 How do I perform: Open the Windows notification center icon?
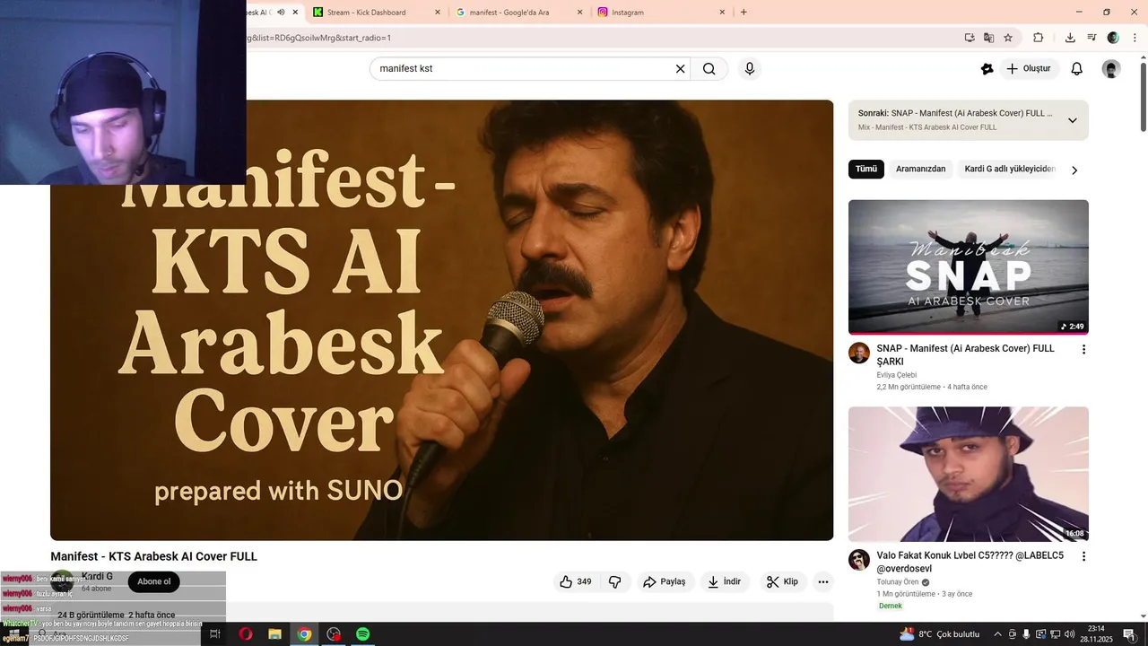point(1129,634)
